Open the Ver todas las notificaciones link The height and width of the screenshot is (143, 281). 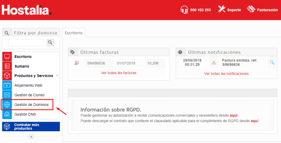click(x=226, y=74)
